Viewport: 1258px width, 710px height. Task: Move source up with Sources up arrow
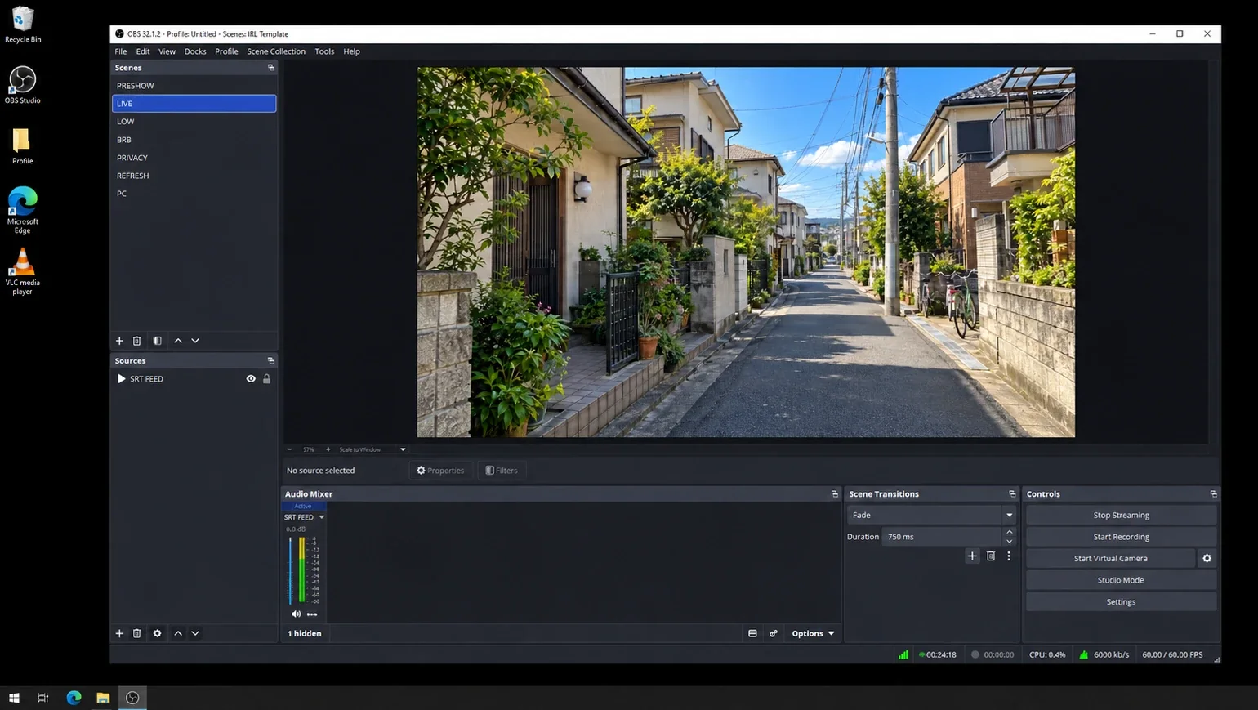[178, 633]
